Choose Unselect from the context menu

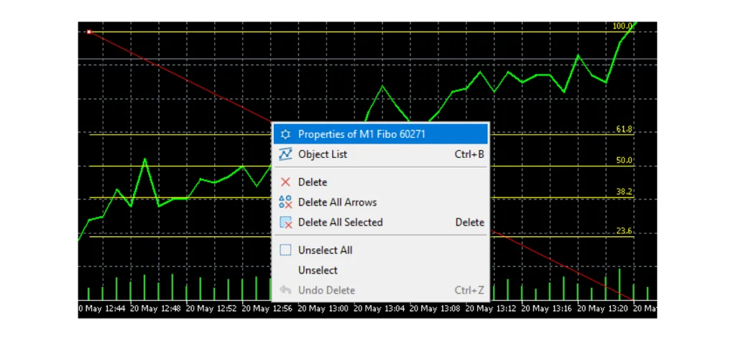click(x=318, y=271)
